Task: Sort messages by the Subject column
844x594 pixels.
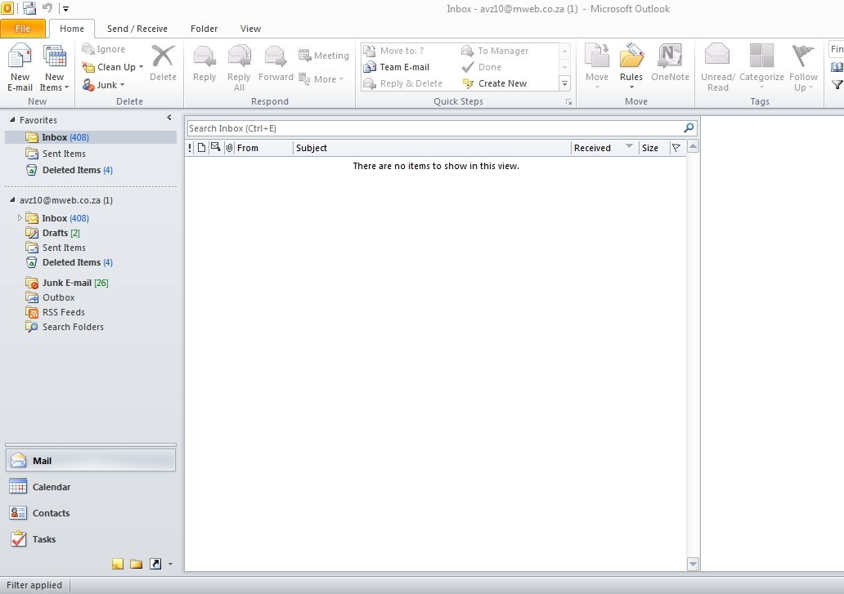Action: click(431, 148)
